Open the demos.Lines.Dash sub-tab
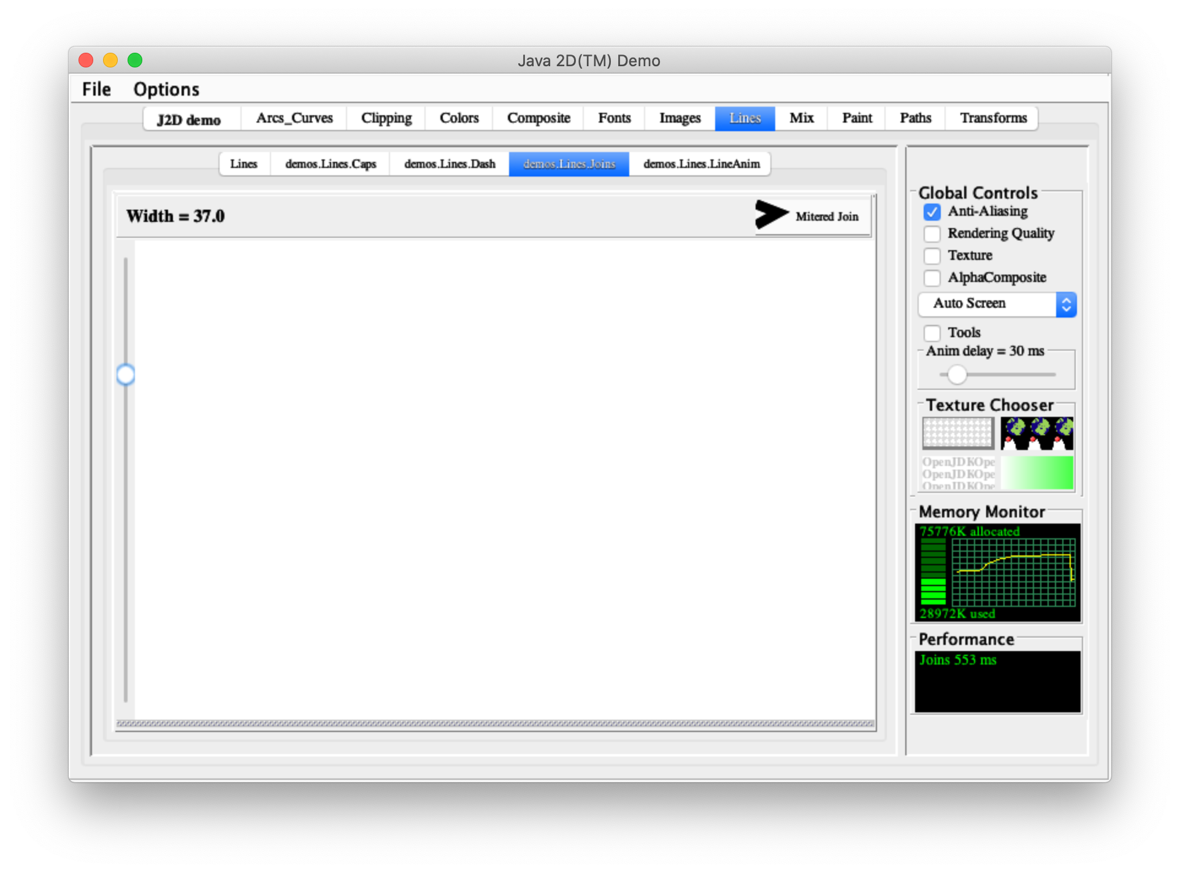Image resolution: width=1180 pixels, height=873 pixels. (x=450, y=164)
